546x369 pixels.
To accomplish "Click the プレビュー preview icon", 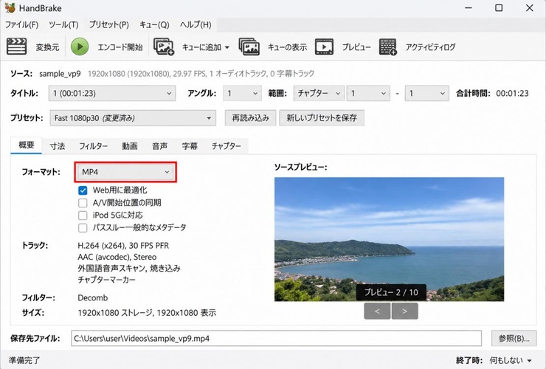I will (x=324, y=46).
